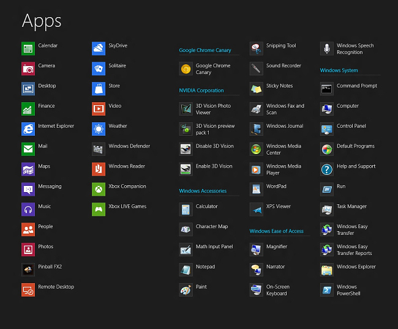Open the Calculator icon
The image size is (398, 329).
[x=186, y=209]
